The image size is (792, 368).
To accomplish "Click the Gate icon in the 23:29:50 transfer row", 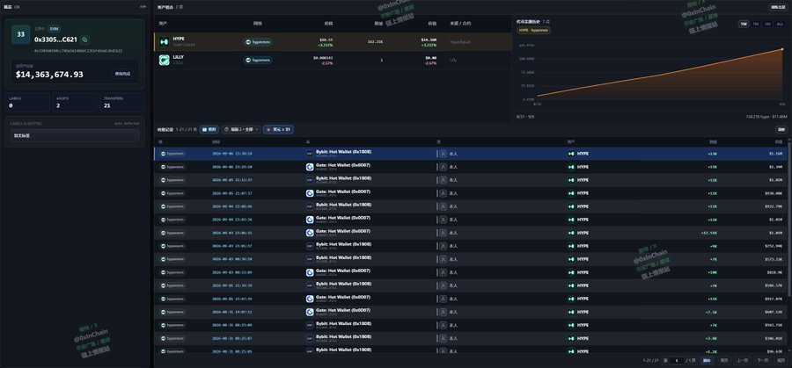I will (x=310, y=167).
